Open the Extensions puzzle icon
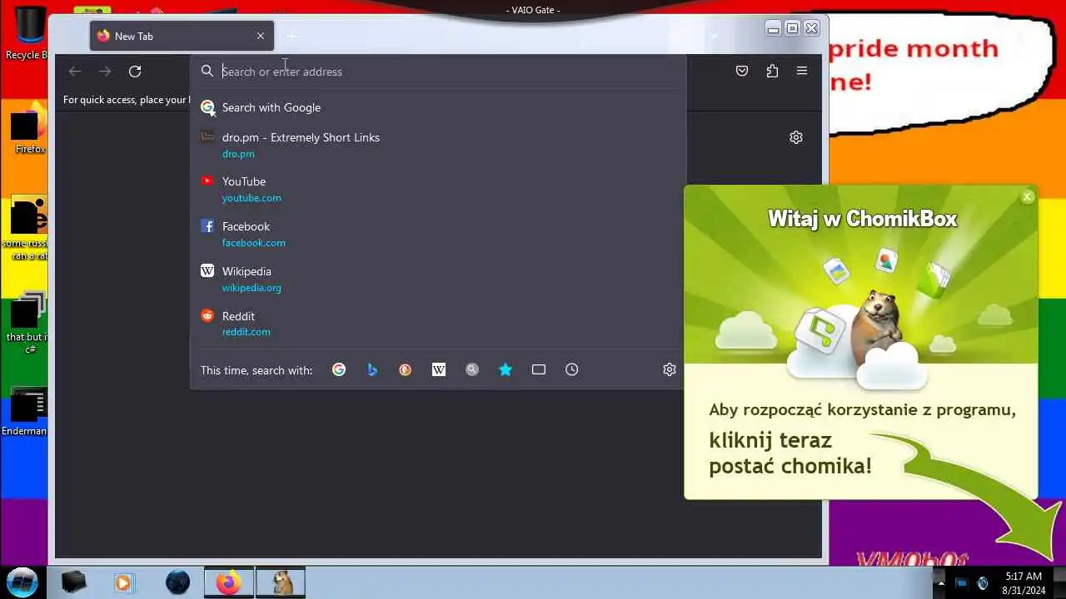The width and height of the screenshot is (1066, 599). (772, 72)
